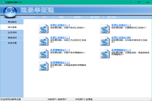Open the 发票明细统计(二) link
The height and width of the screenshot is (101, 152).
(x=121, y=50)
